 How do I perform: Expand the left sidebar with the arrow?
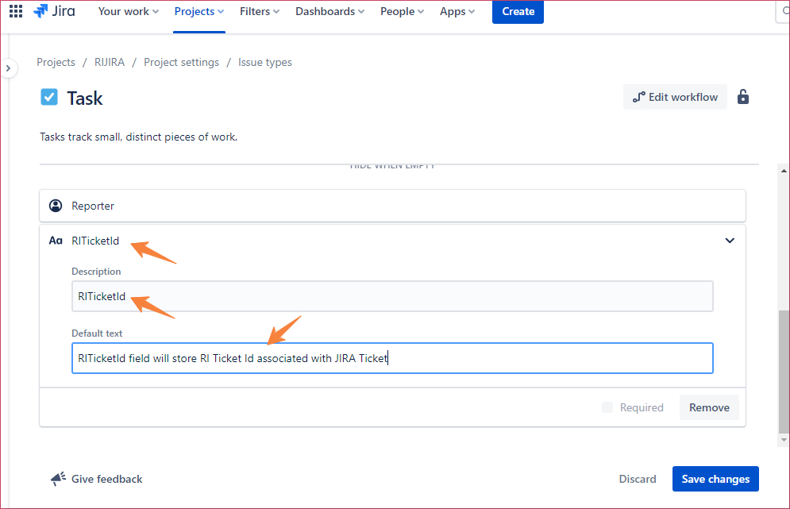(x=9, y=68)
